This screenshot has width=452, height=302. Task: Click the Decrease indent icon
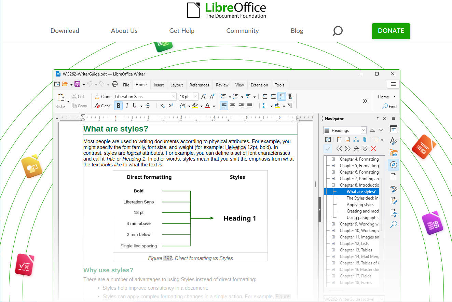pos(273,96)
